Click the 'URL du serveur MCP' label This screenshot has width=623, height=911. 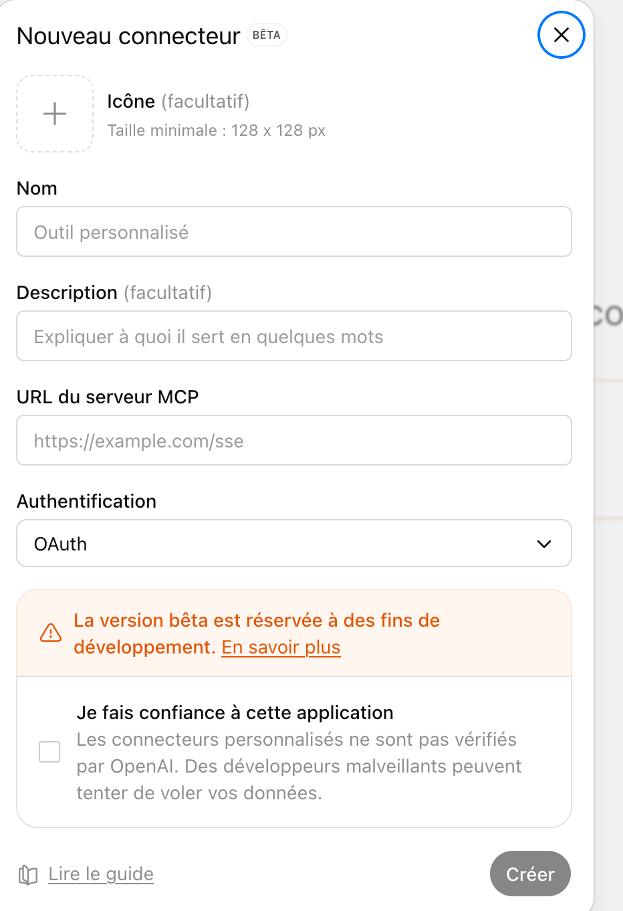(x=108, y=397)
